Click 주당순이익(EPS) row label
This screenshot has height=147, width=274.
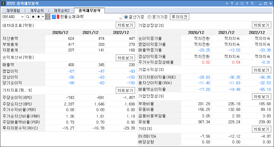[x=17, y=98]
